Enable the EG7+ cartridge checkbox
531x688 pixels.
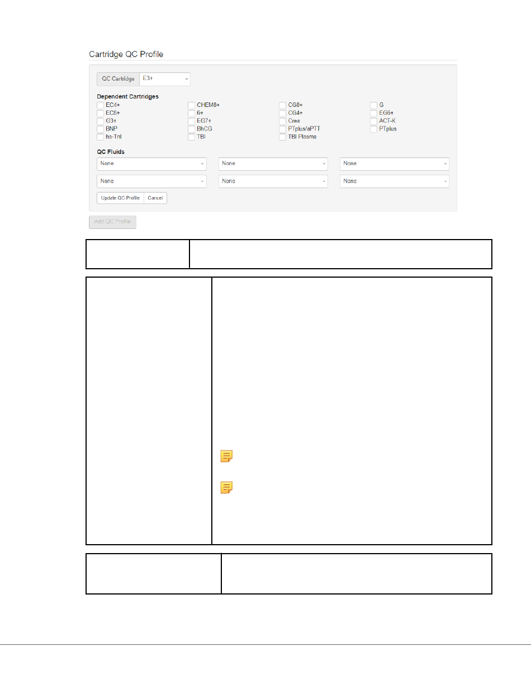(192, 121)
